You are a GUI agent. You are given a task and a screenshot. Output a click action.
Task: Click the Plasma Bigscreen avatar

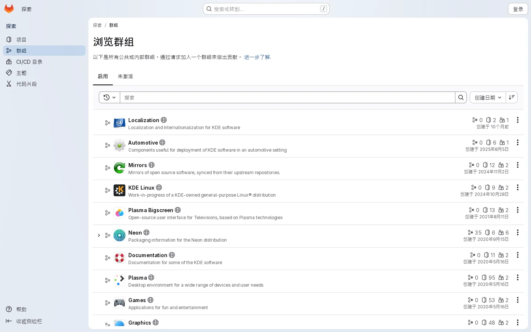coord(119,213)
